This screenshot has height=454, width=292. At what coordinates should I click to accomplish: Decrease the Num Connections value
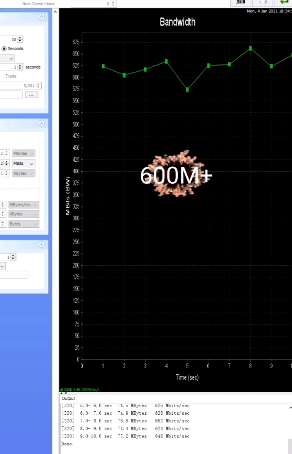[x=113, y=5]
